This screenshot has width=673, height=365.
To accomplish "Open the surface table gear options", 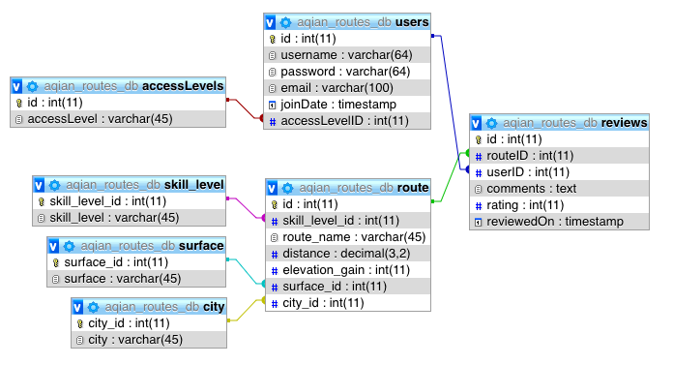I will pos(69,246).
